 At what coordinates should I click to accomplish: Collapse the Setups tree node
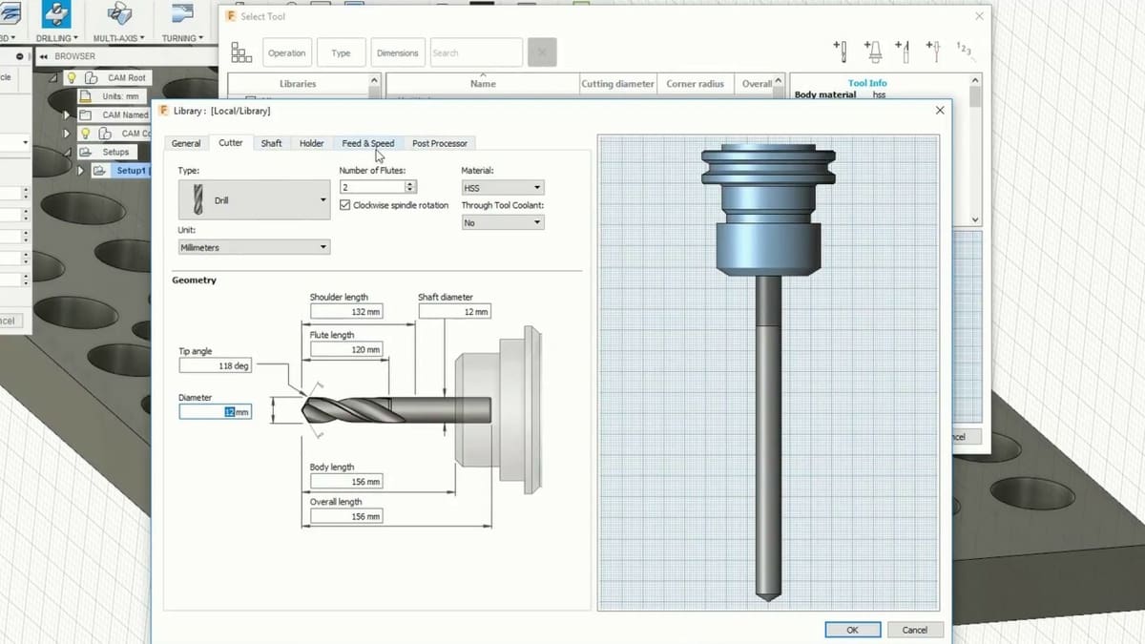coord(67,152)
